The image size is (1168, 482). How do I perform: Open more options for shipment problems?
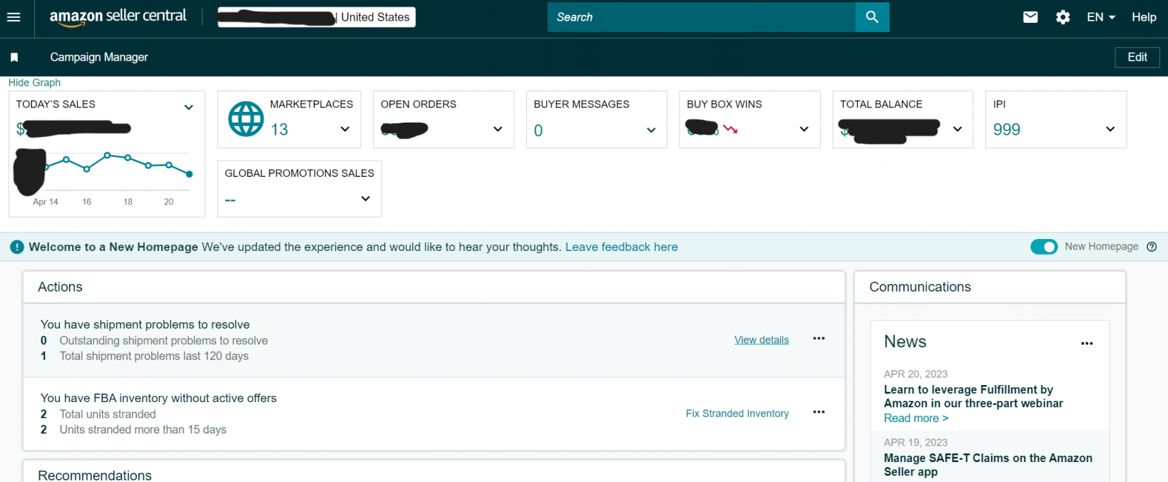[x=819, y=339]
